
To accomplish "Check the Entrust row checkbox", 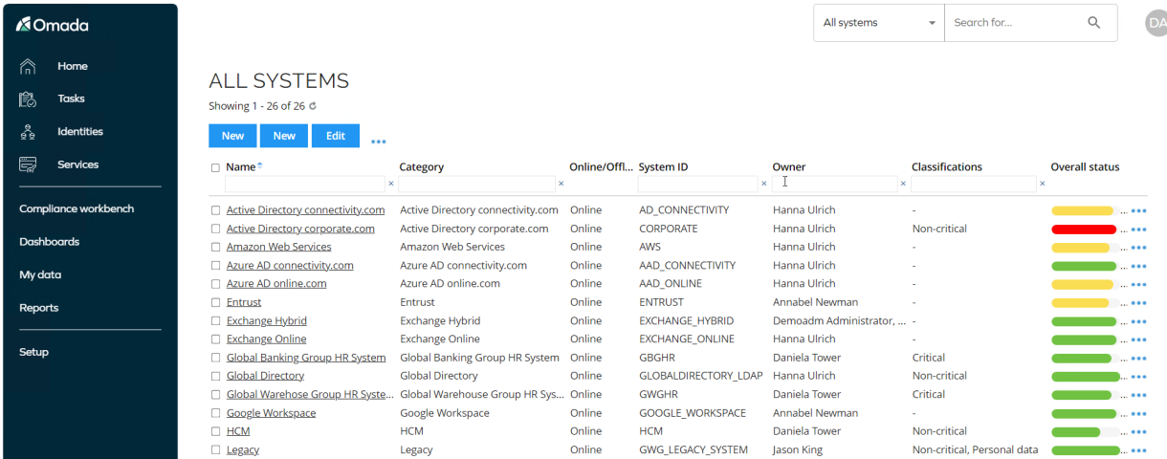I will (x=215, y=302).
